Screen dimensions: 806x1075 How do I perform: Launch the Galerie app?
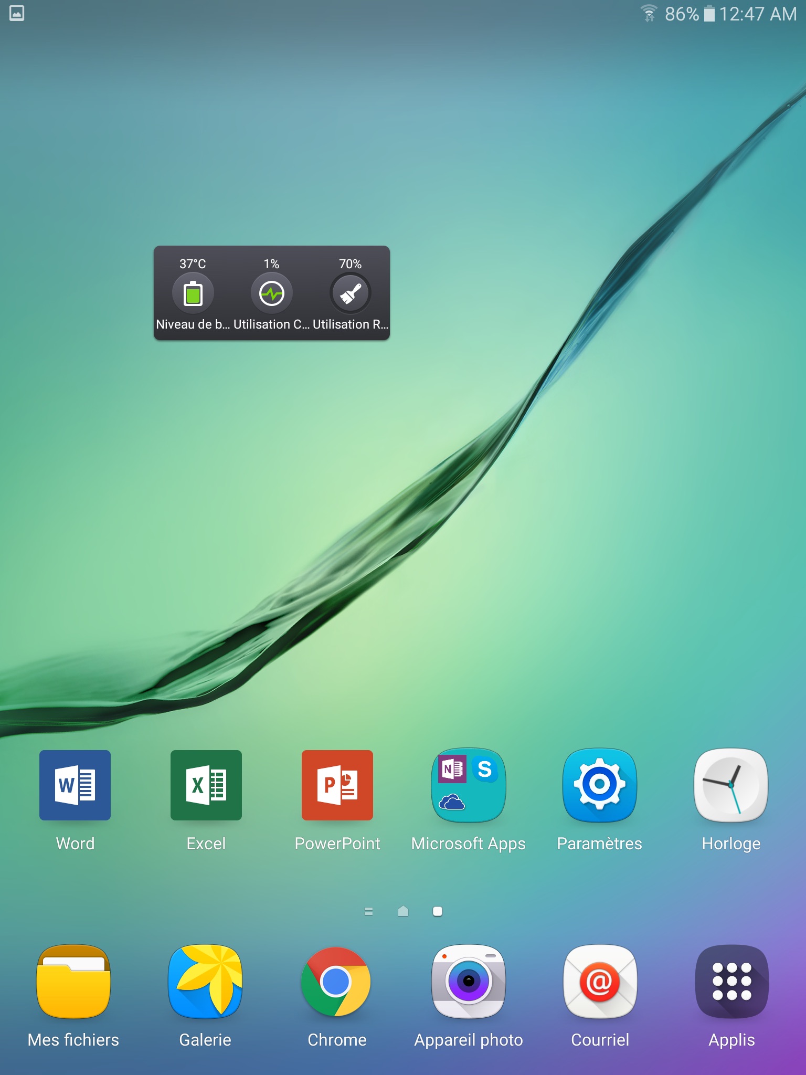coord(205,982)
